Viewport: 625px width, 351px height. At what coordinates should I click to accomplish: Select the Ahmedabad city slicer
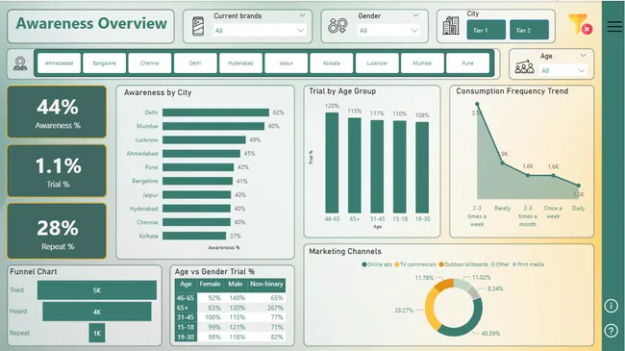tap(59, 63)
